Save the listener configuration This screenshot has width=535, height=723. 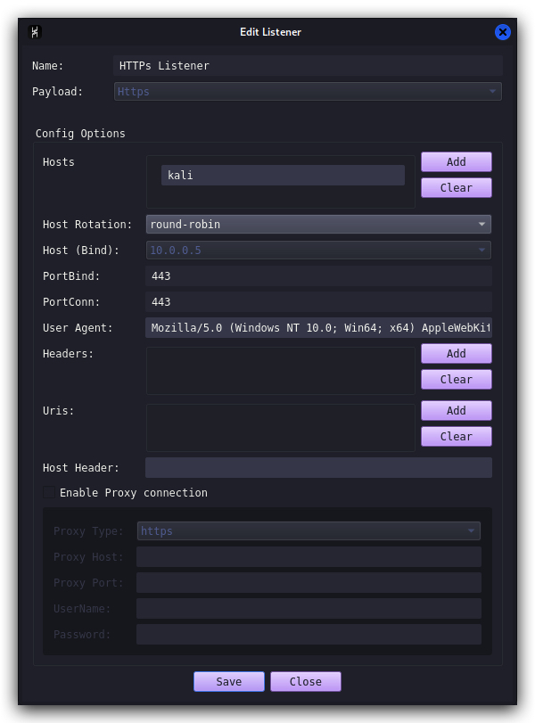(229, 681)
